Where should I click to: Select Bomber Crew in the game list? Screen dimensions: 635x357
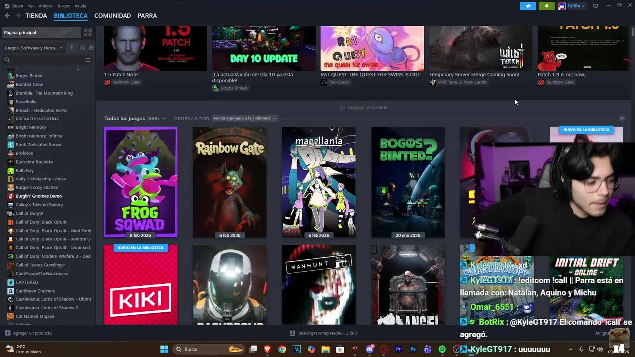[29, 84]
